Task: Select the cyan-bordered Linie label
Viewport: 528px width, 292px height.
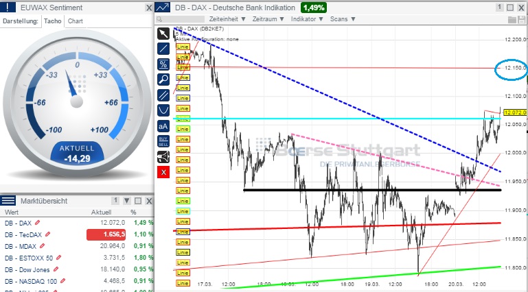Action: click(183, 211)
